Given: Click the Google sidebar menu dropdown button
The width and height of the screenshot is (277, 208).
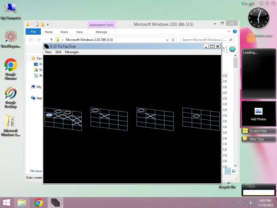Looking at the screenshot, I should click(267, 3).
